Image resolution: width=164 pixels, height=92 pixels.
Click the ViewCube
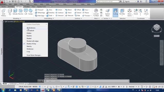[157, 27]
